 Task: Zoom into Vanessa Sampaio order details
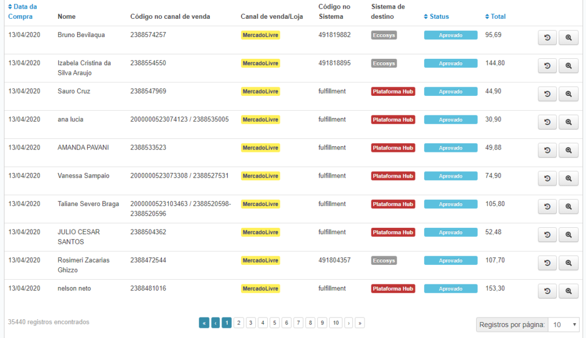pos(568,179)
